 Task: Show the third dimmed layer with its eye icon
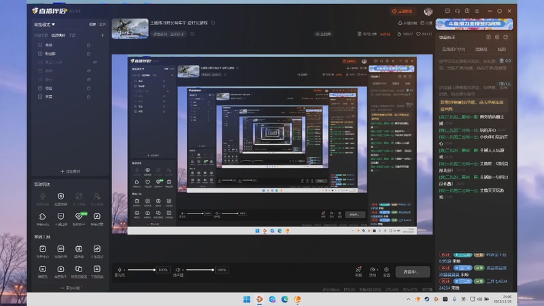coord(95,62)
